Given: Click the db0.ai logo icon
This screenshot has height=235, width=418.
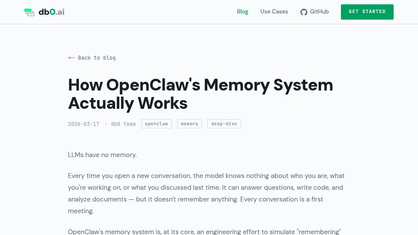Looking at the screenshot, I should pyautogui.click(x=29, y=12).
